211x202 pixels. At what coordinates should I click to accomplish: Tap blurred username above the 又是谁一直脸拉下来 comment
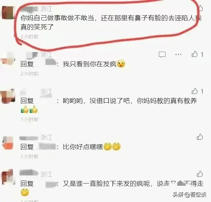point(29,173)
